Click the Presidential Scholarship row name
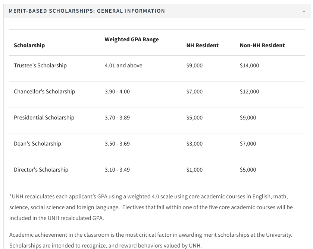 point(44,118)
